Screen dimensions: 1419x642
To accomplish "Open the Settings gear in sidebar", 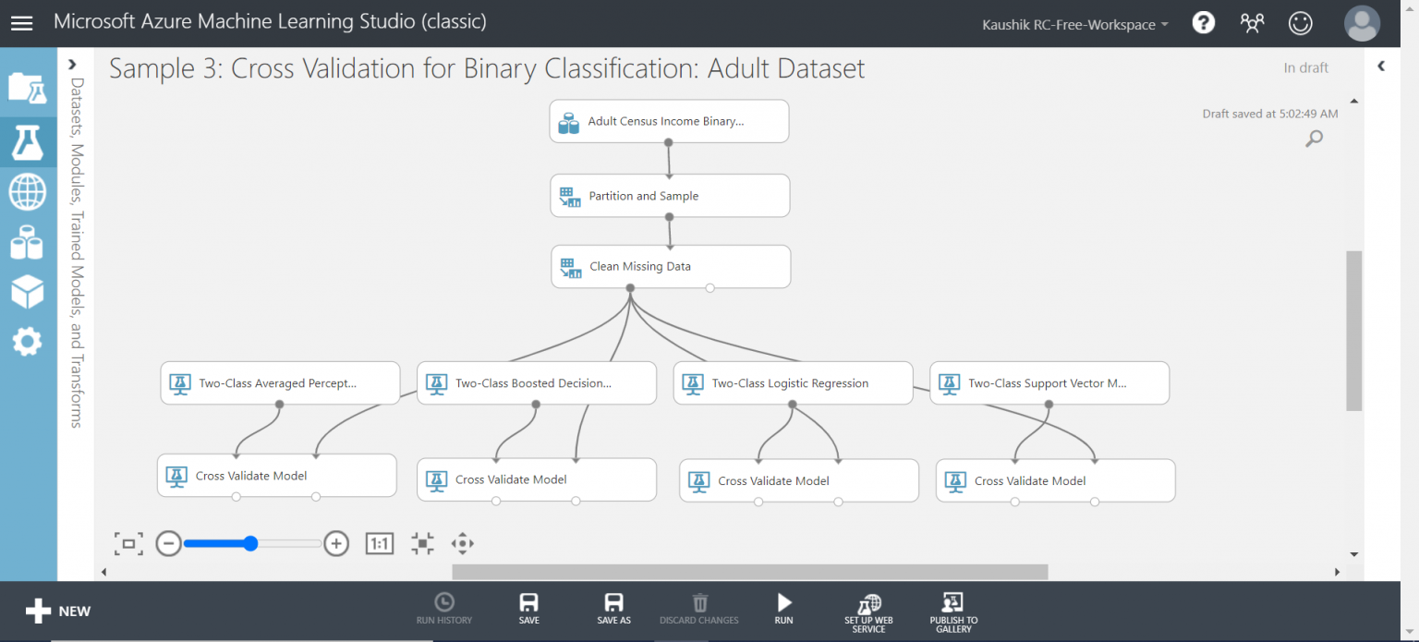I will 27,343.
